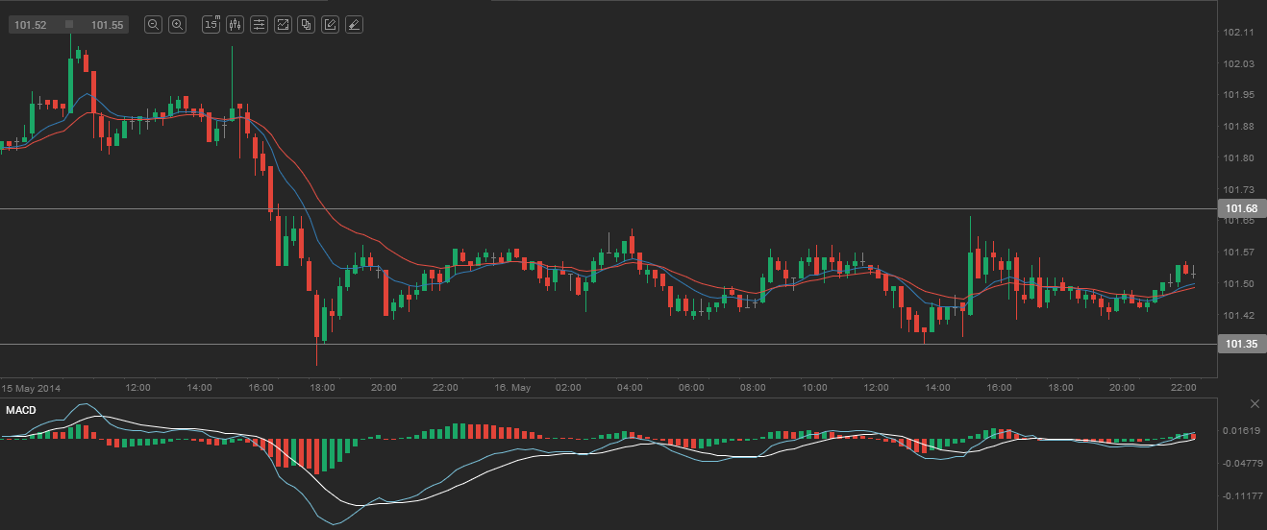Click the 16. May date marker
The image size is (1267, 530).
tap(511, 387)
